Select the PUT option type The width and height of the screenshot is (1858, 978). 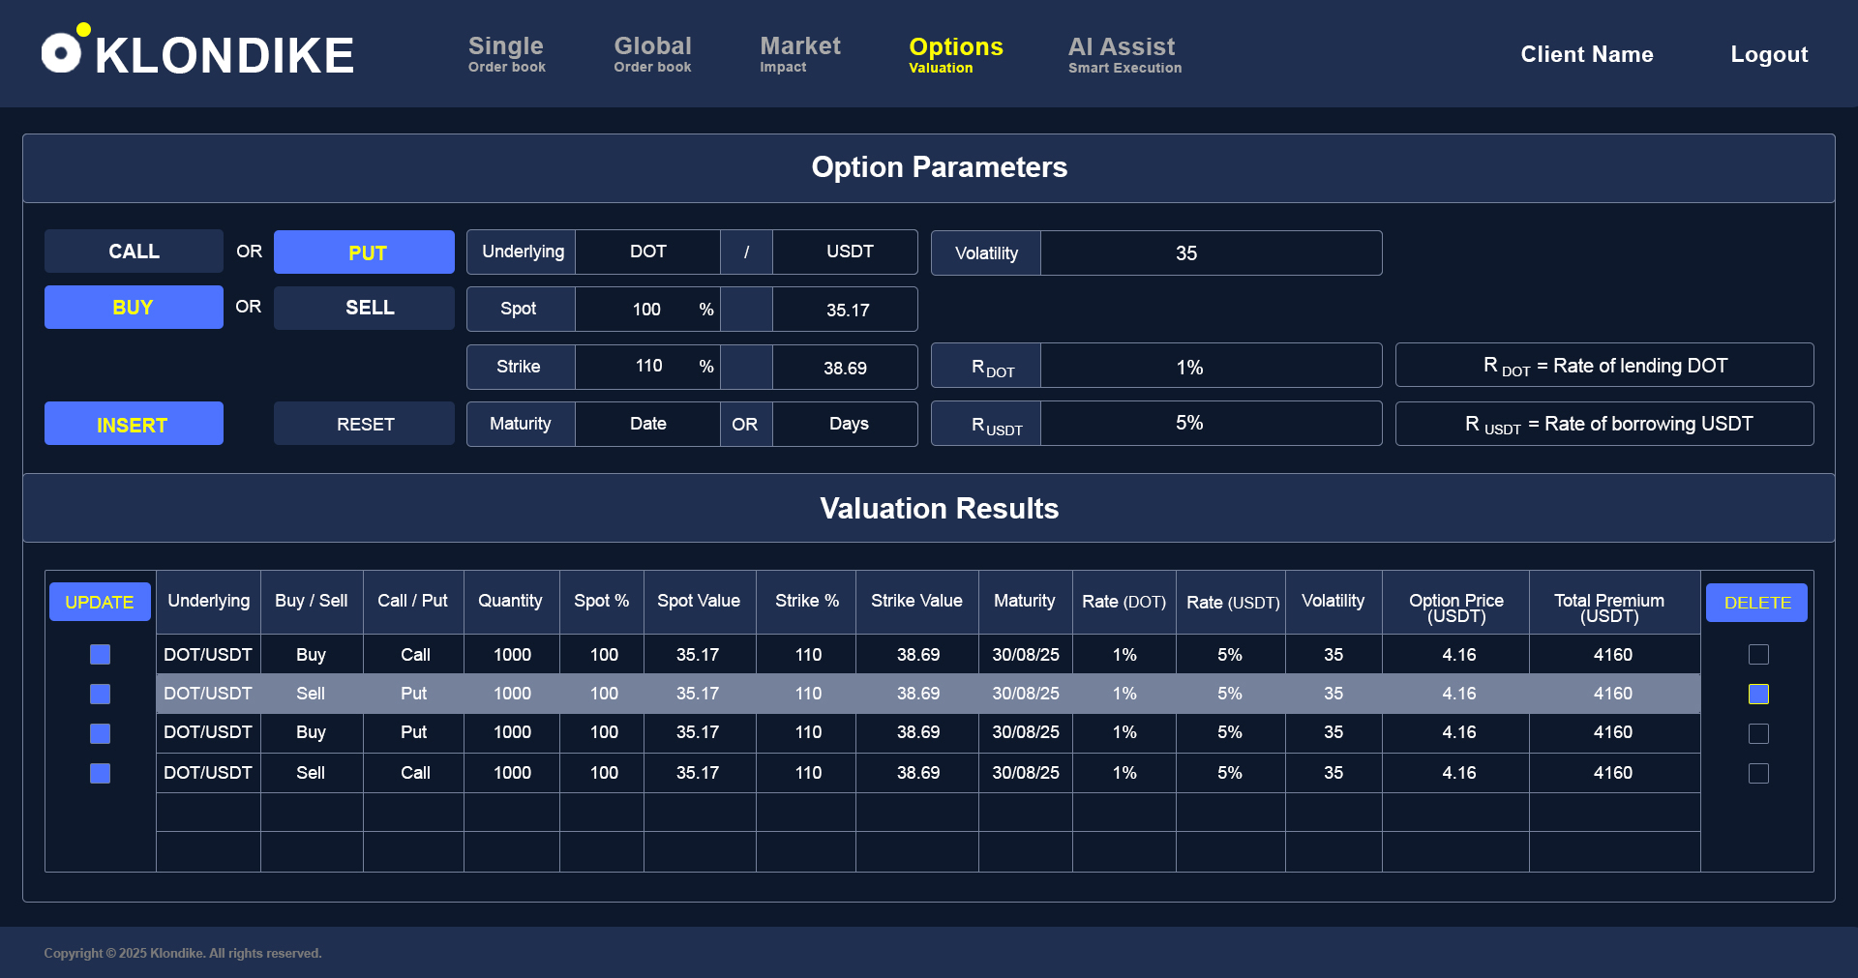pos(364,252)
